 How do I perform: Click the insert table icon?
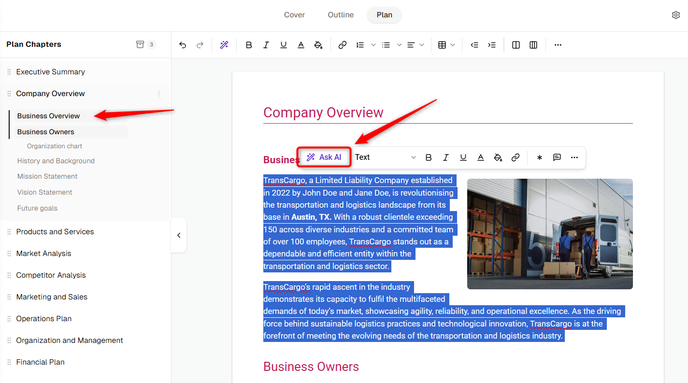(442, 45)
